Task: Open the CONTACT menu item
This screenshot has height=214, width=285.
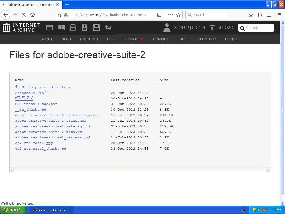Action: tap(161, 39)
